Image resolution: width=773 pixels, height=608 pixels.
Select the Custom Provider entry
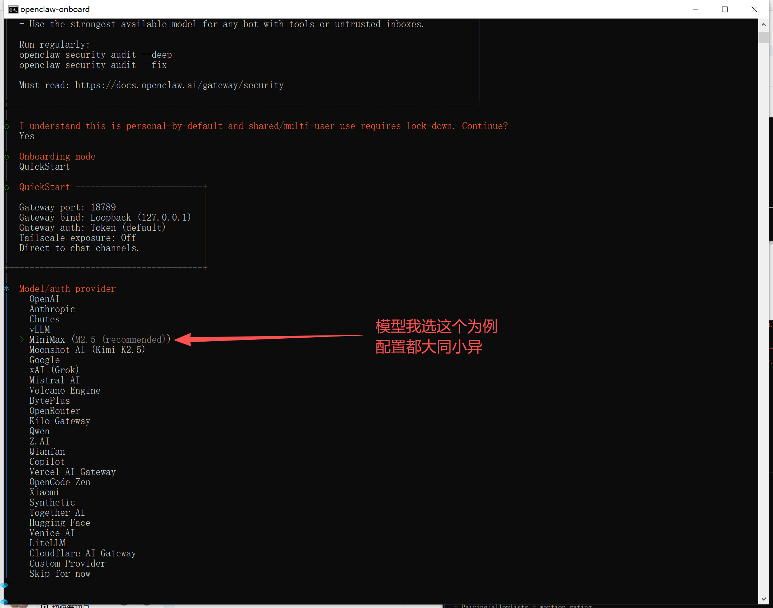pyautogui.click(x=67, y=563)
